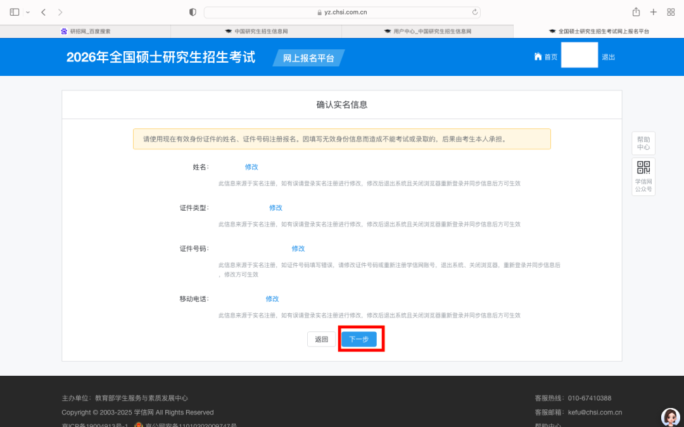Open the Safari share icon

(x=636, y=12)
